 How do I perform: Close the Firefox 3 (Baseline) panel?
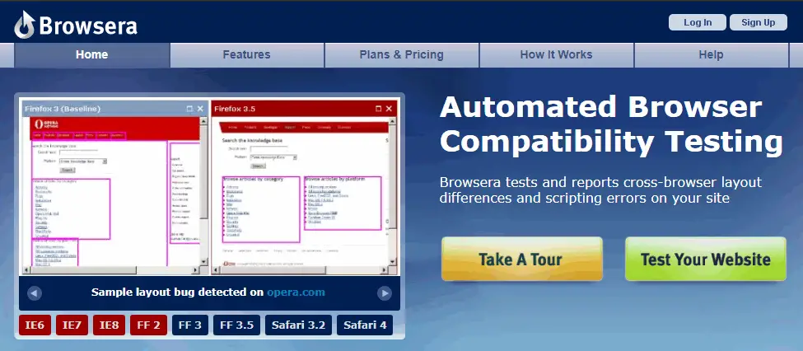[x=200, y=109]
